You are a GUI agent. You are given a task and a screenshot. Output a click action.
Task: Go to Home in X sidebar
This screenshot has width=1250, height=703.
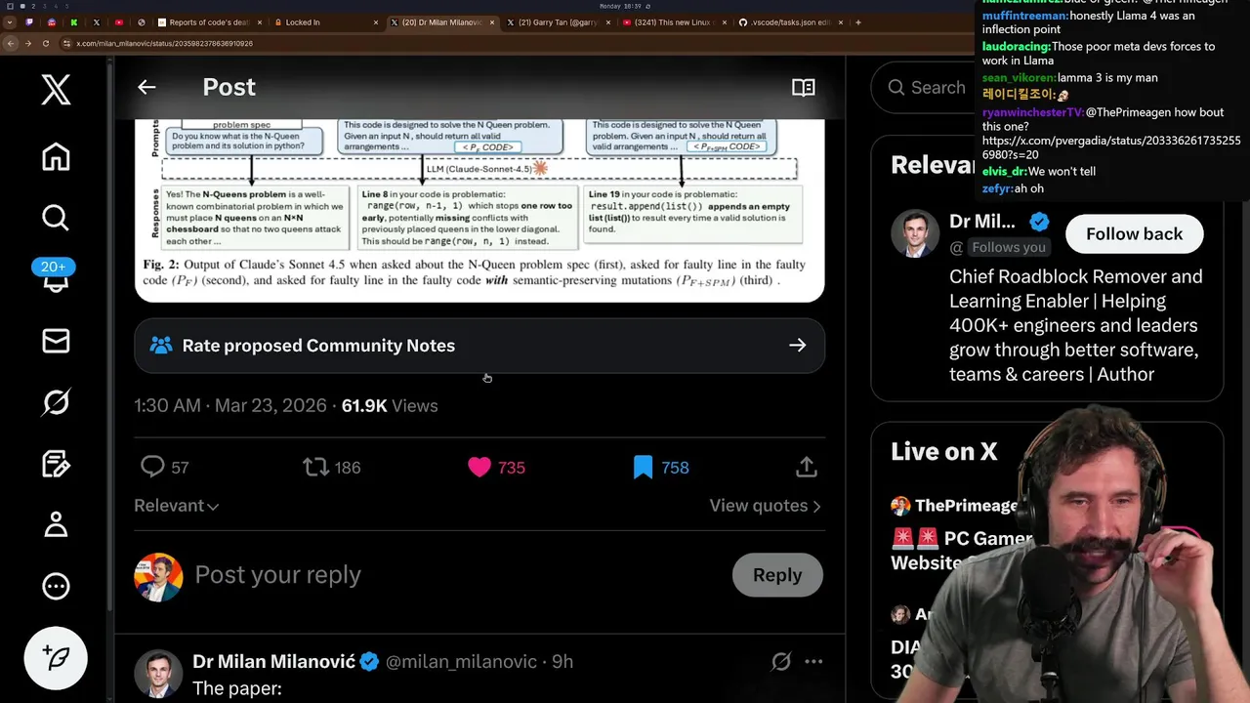coord(56,156)
